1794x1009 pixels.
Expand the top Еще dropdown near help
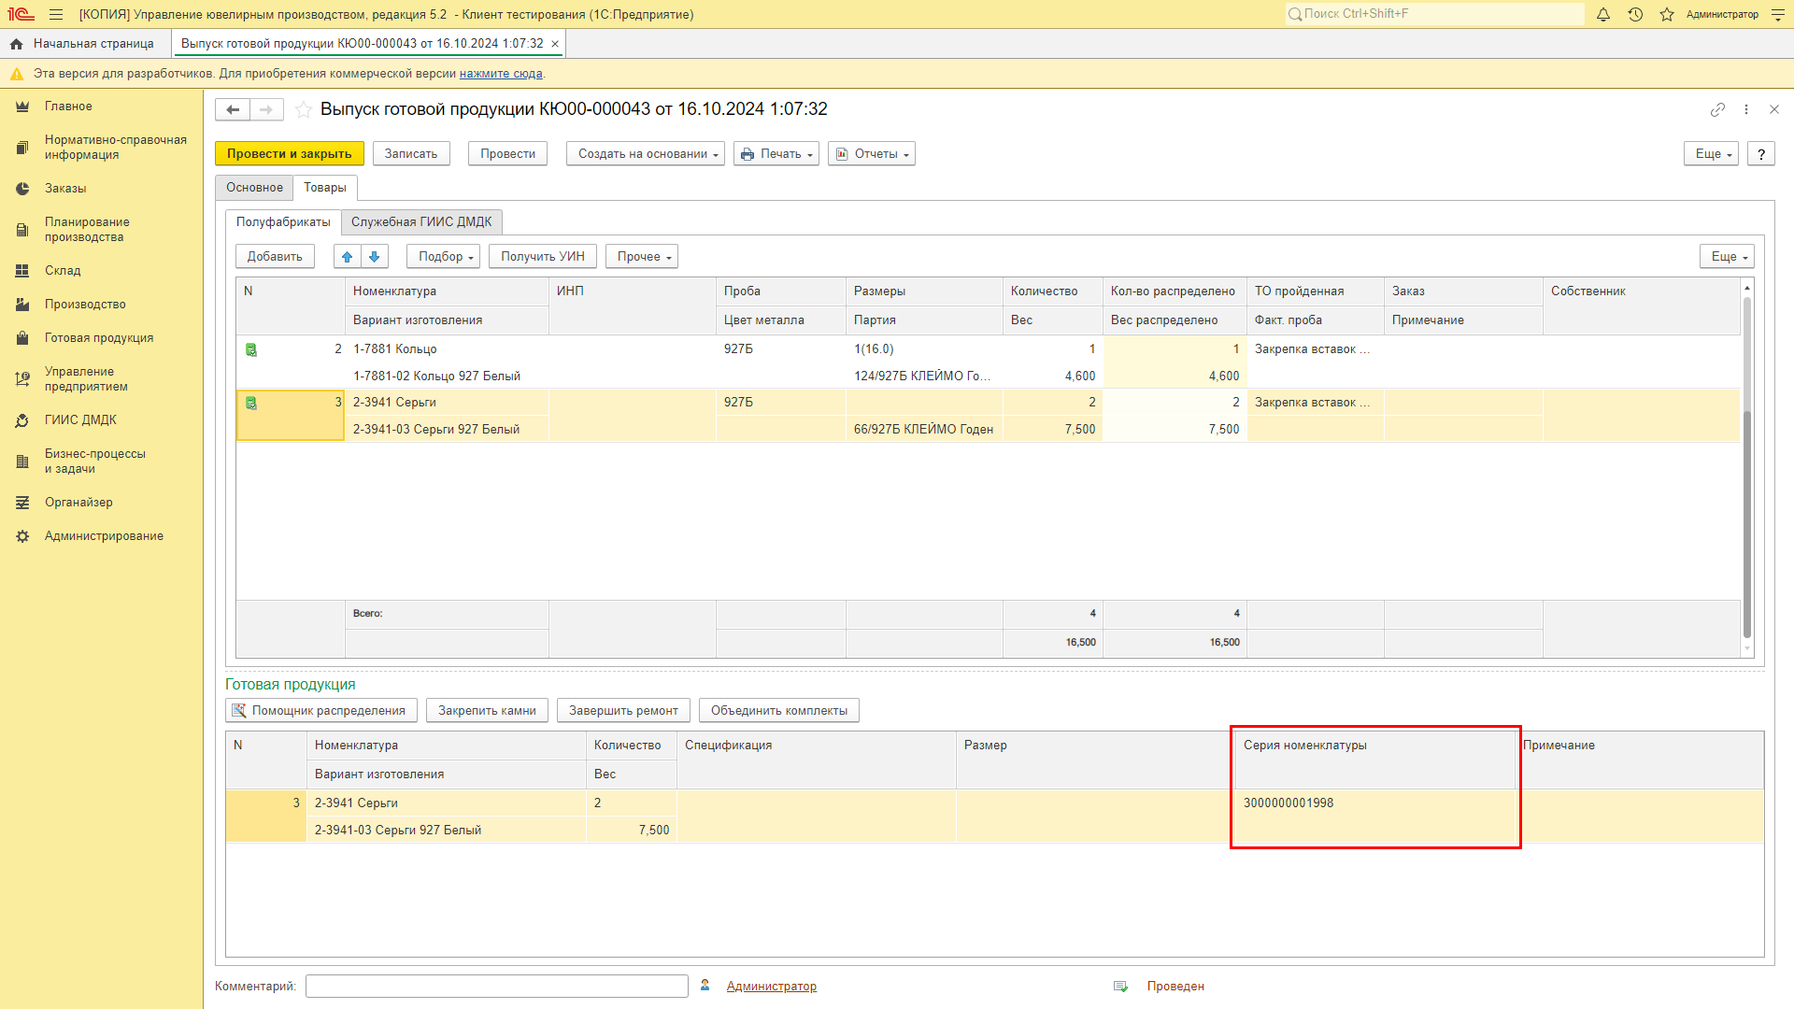(x=1712, y=154)
